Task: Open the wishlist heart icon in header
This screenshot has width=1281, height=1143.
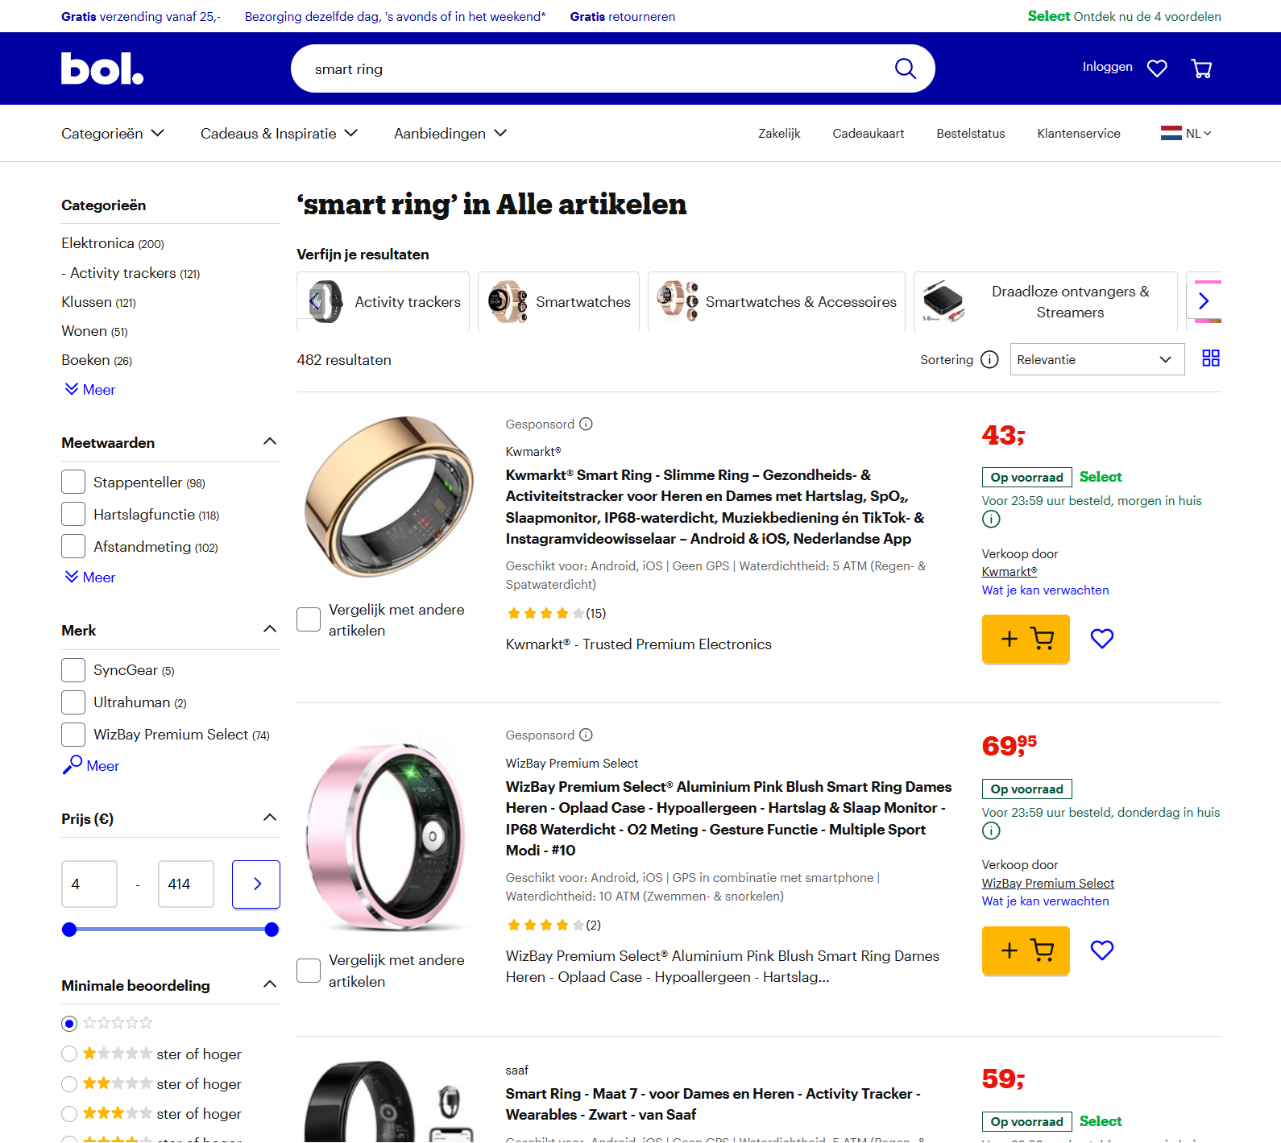Action: 1157,68
